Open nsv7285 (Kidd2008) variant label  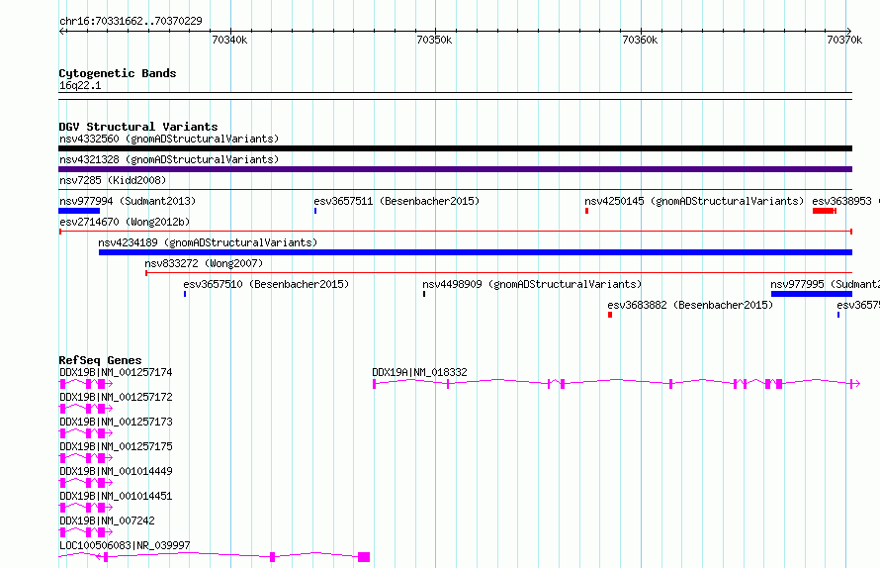pos(113,180)
